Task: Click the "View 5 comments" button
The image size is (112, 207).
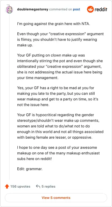Action: pos(56,198)
